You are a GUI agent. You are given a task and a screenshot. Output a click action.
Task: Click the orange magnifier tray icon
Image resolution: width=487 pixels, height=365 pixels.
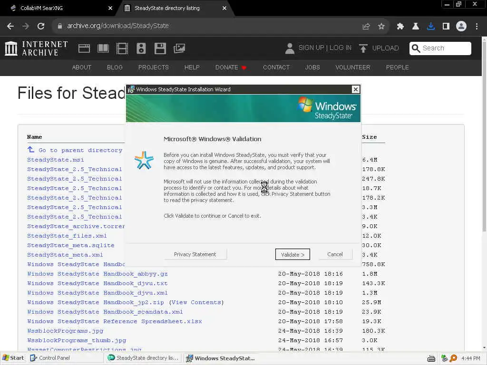coord(453,358)
